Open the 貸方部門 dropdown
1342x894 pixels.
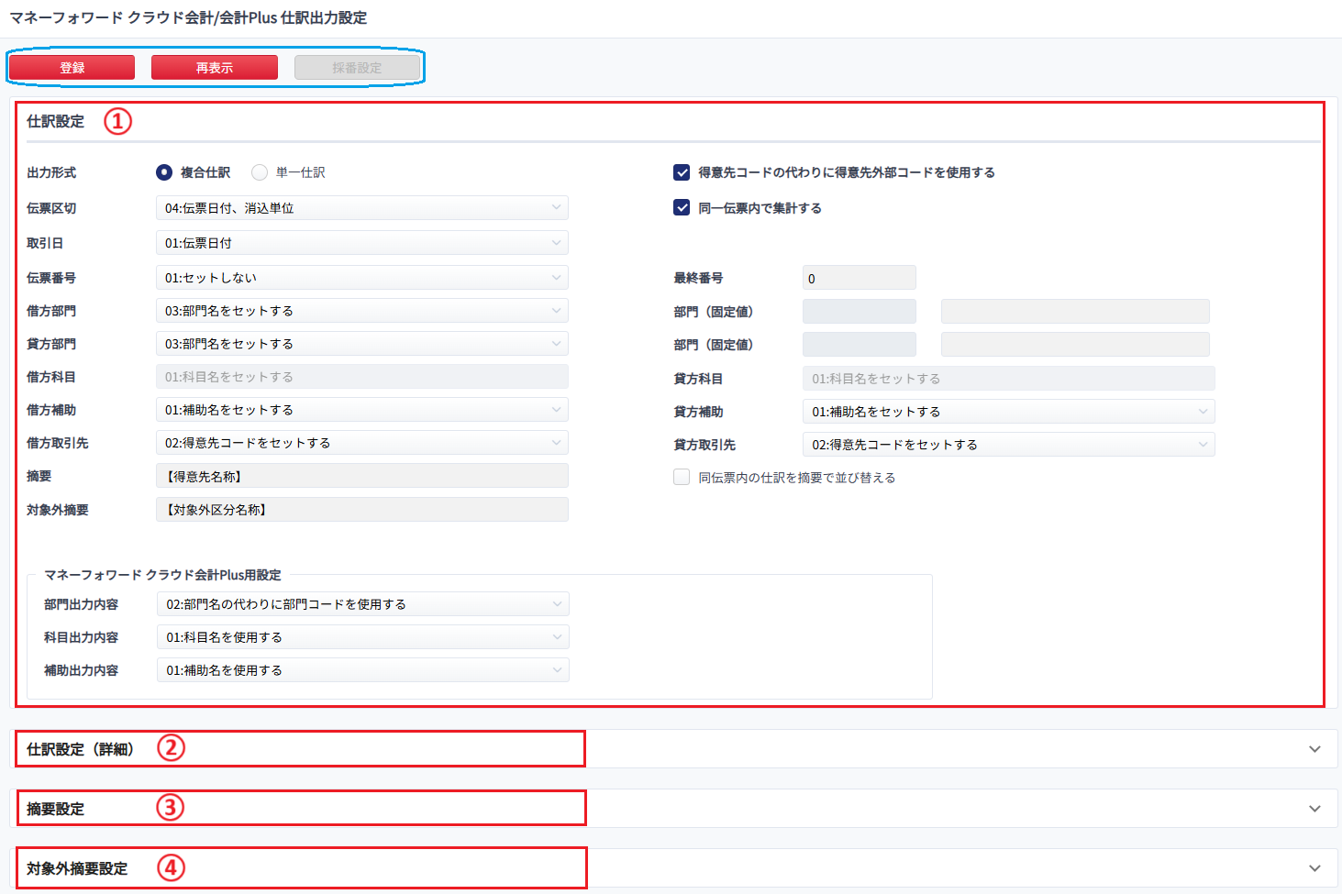[x=362, y=344]
